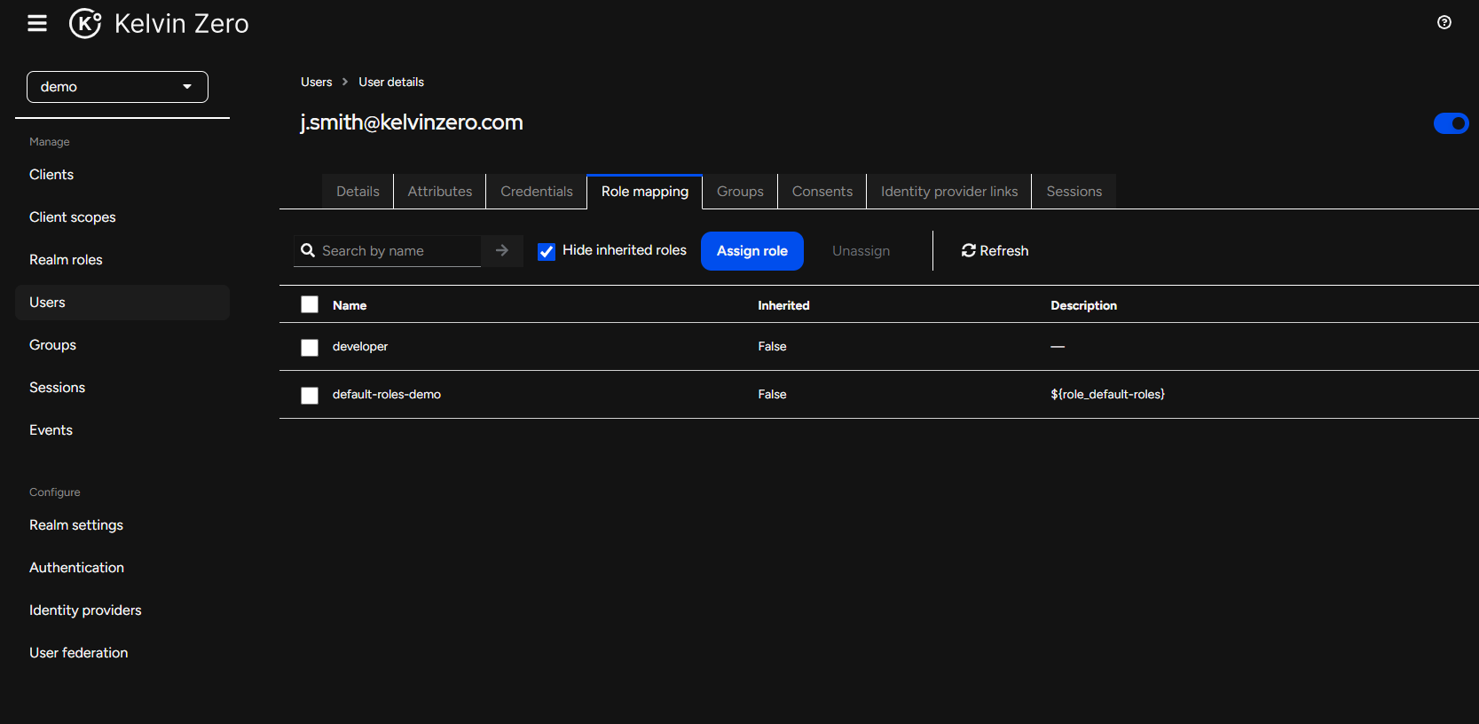The width and height of the screenshot is (1479, 724).
Task: Switch to the Attributes tab
Action: (x=439, y=192)
